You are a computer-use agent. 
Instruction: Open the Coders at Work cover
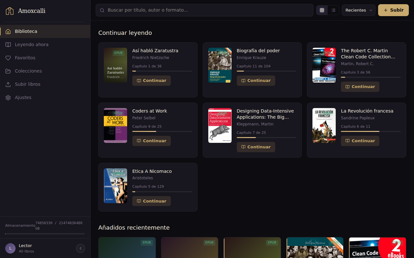(115, 125)
